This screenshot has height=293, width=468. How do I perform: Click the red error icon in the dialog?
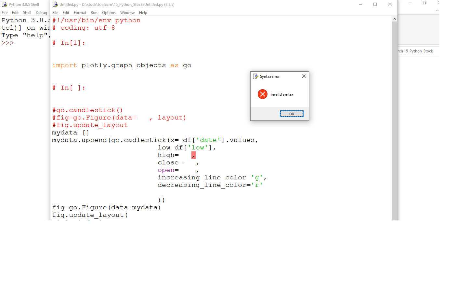(263, 94)
